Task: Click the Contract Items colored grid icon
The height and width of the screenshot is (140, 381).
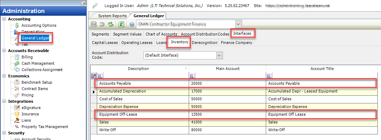Action: click(17, 89)
